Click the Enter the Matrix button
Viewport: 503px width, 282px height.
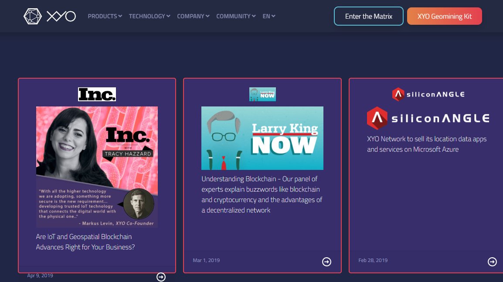click(369, 17)
